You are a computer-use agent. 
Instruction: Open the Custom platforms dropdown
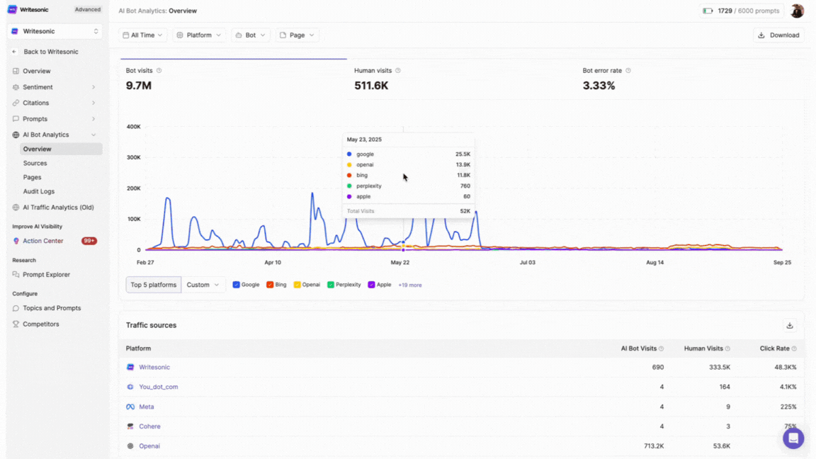point(203,285)
